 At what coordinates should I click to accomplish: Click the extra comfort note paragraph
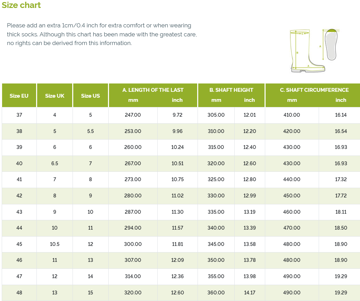tap(102, 34)
